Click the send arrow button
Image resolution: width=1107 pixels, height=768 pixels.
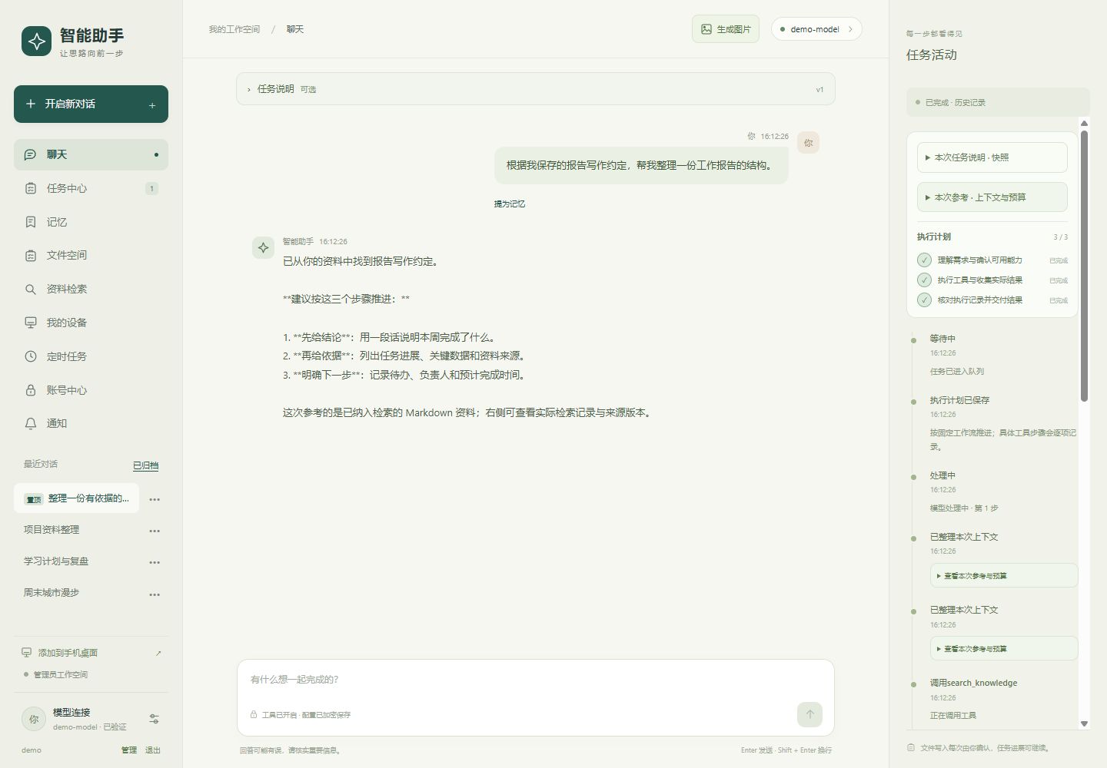(809, 714)
